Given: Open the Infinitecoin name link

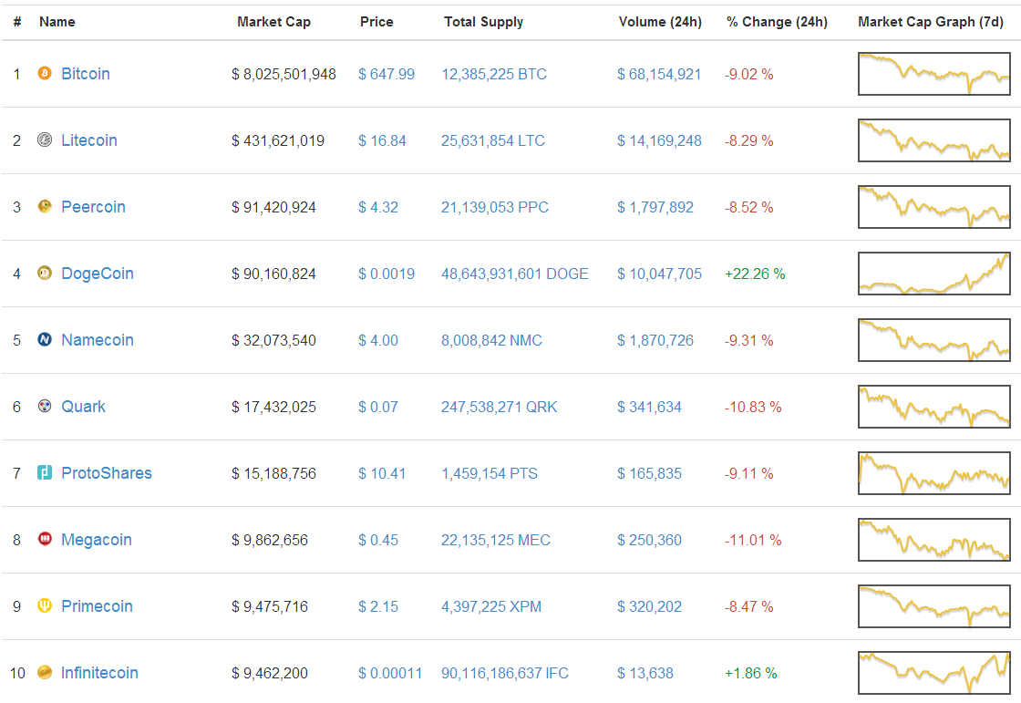Looking at the screenshot, I should coord(99,672).
